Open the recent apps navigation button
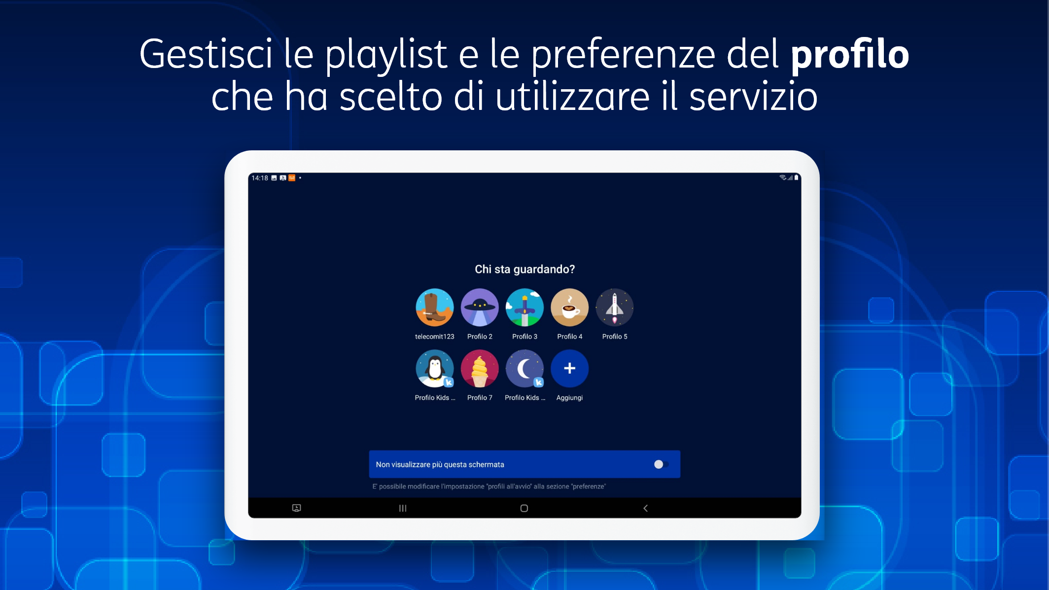The height and width of the screenshot is (590, 1049). [x=403, y=508]
